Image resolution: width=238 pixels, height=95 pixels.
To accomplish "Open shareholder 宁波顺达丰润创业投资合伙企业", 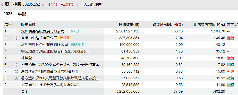I will click(55, 51).
